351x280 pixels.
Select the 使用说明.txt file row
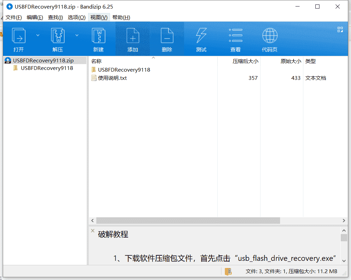[x=218, y=78]
